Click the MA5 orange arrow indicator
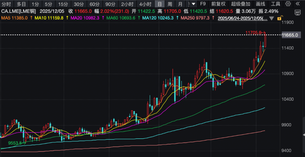Screen dimensions: 305x157 pyautogui.click(x=31, y=18)
